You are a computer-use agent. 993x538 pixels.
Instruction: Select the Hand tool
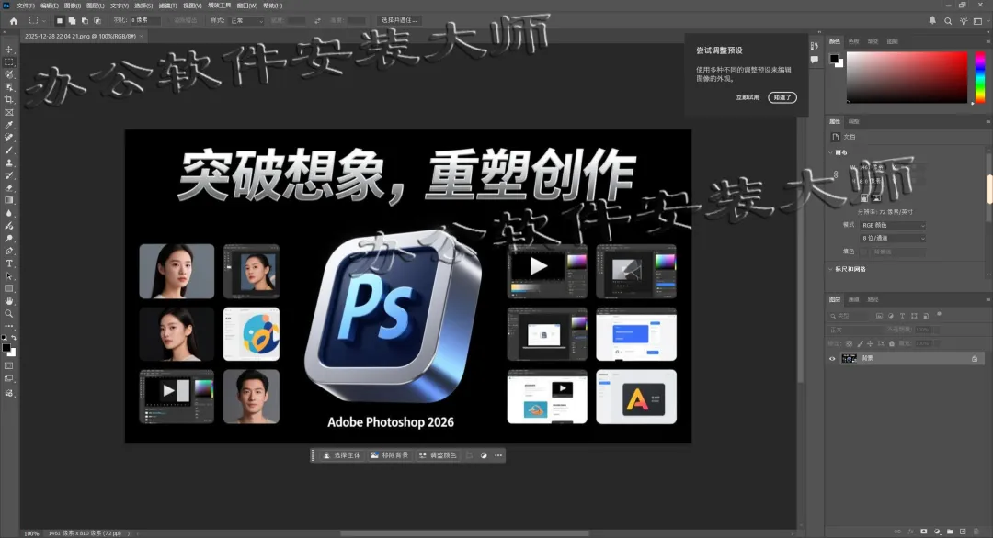(9, 301)
